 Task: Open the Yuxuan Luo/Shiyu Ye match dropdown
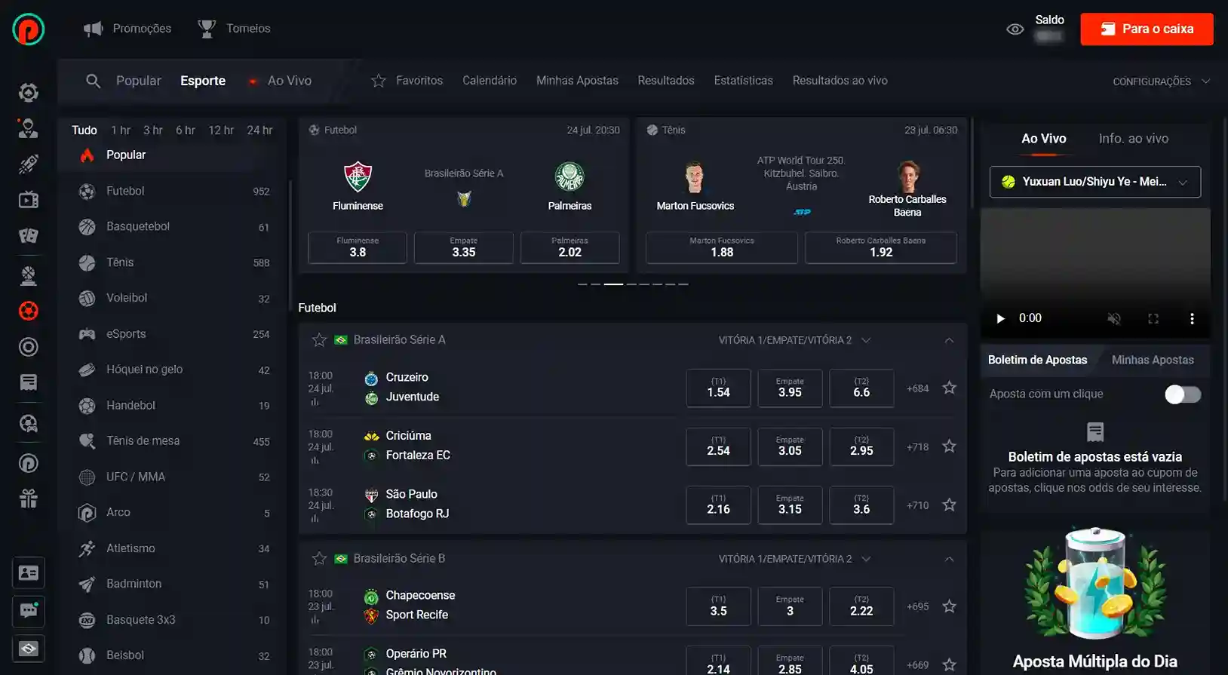point(1095,182)
